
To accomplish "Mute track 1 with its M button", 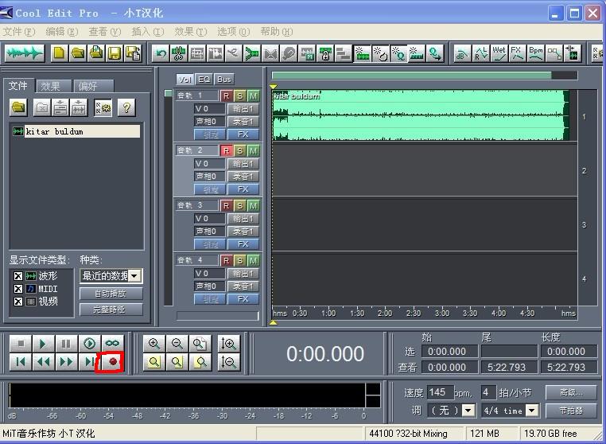I will (x=253, y=96).
